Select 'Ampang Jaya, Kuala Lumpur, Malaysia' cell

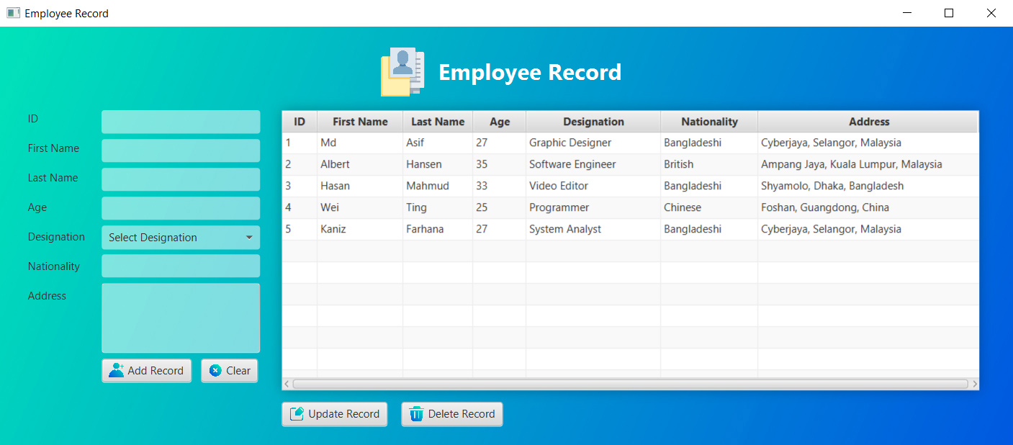pos(868,164)
